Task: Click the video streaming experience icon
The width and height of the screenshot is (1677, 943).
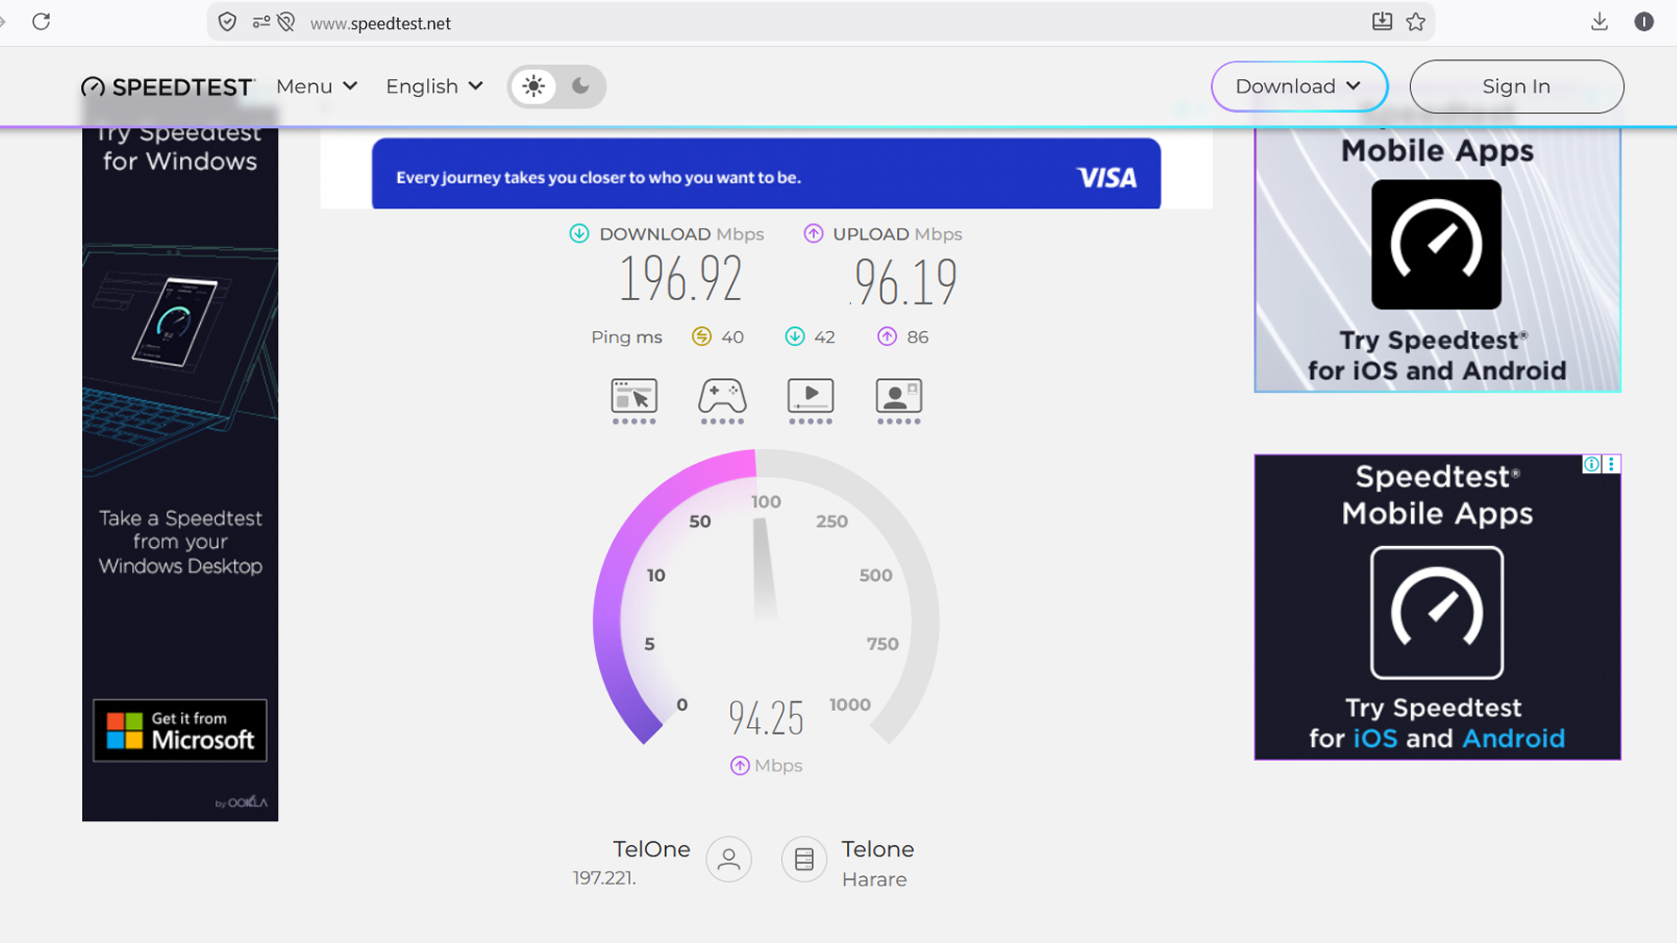Action: pyautogui.click(x=810, y=401)
